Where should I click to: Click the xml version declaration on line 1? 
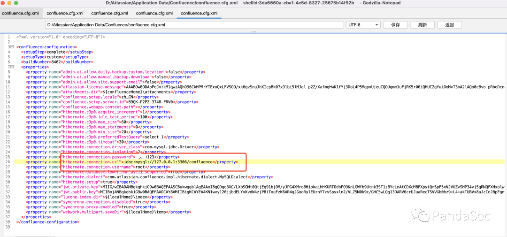point(61,37)
